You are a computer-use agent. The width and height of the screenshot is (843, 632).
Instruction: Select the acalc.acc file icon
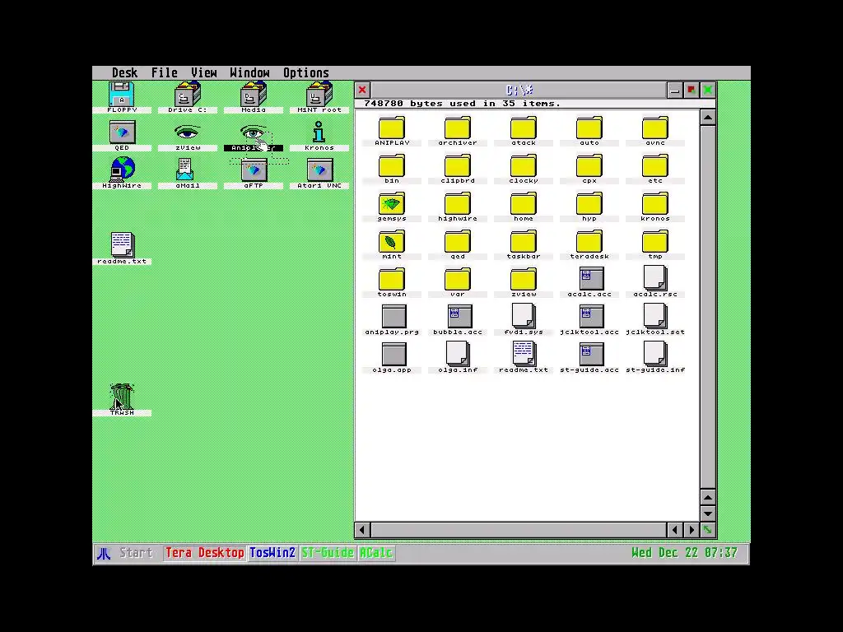(591, 280)
